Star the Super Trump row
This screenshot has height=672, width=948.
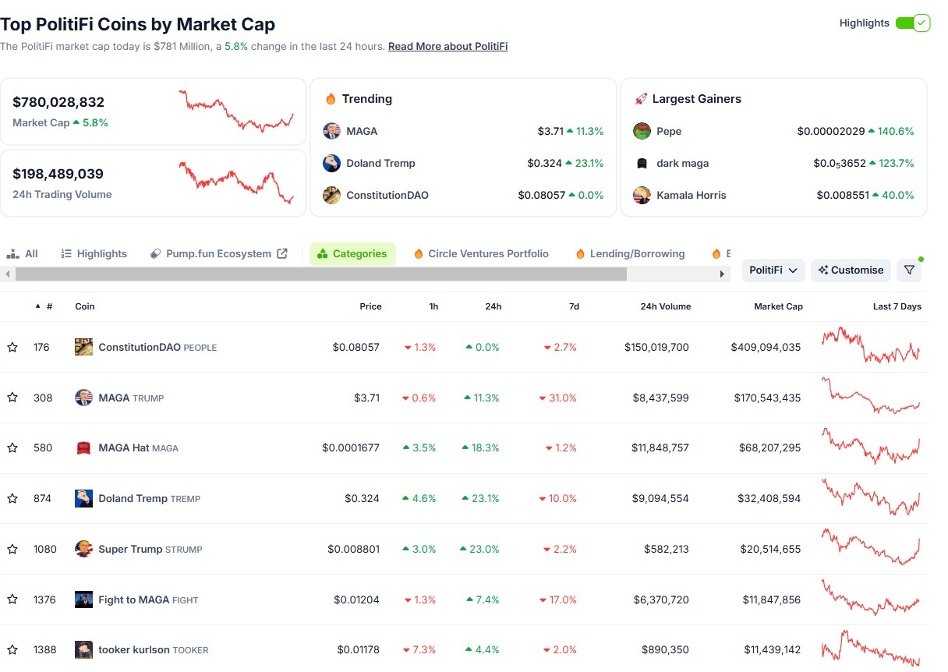coord(12,549)
